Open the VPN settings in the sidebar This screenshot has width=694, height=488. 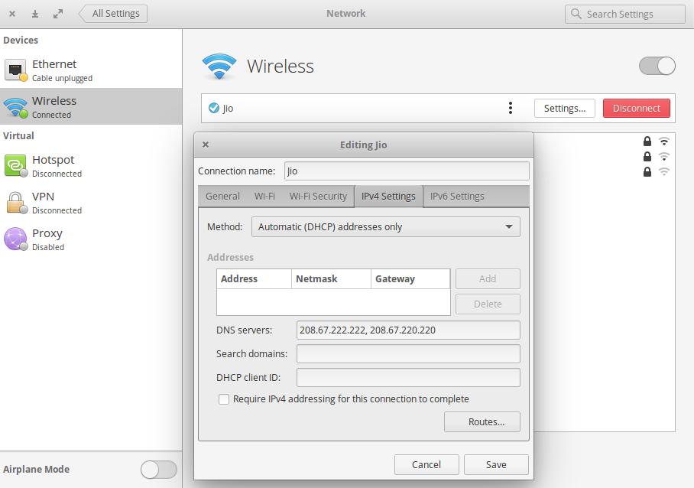pos(44,202)
